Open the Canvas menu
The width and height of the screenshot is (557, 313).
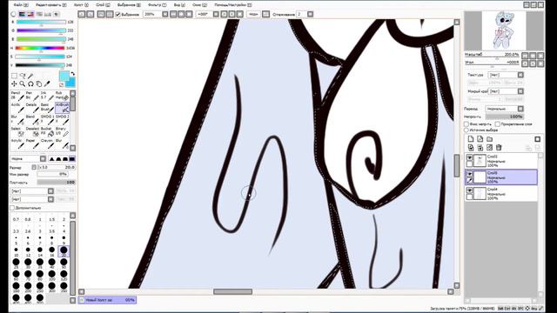[x=82, y=5]
